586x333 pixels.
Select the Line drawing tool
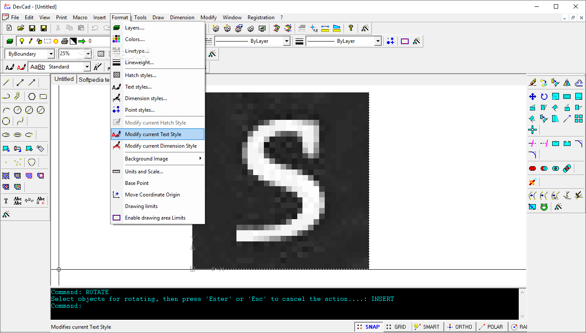tap(6, 83)
